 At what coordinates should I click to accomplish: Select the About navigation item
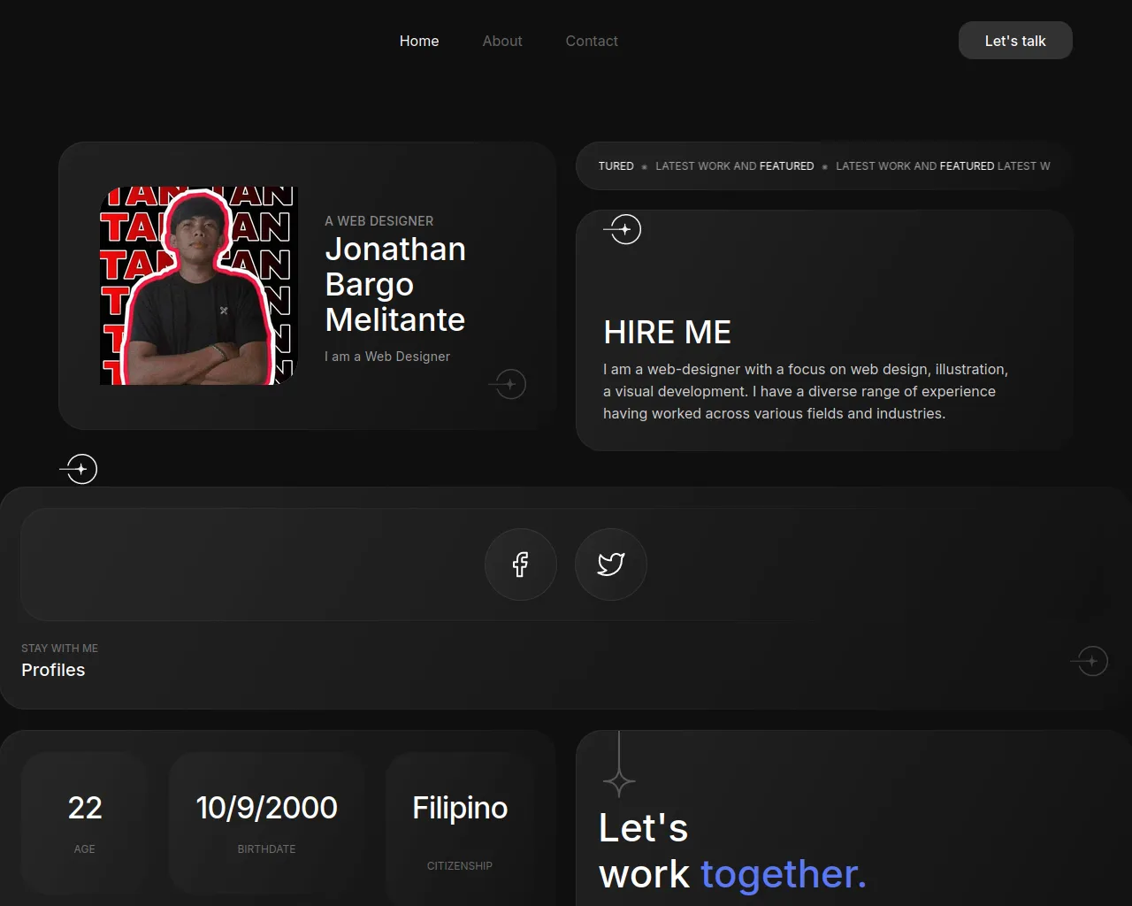[x=502, y=41]
